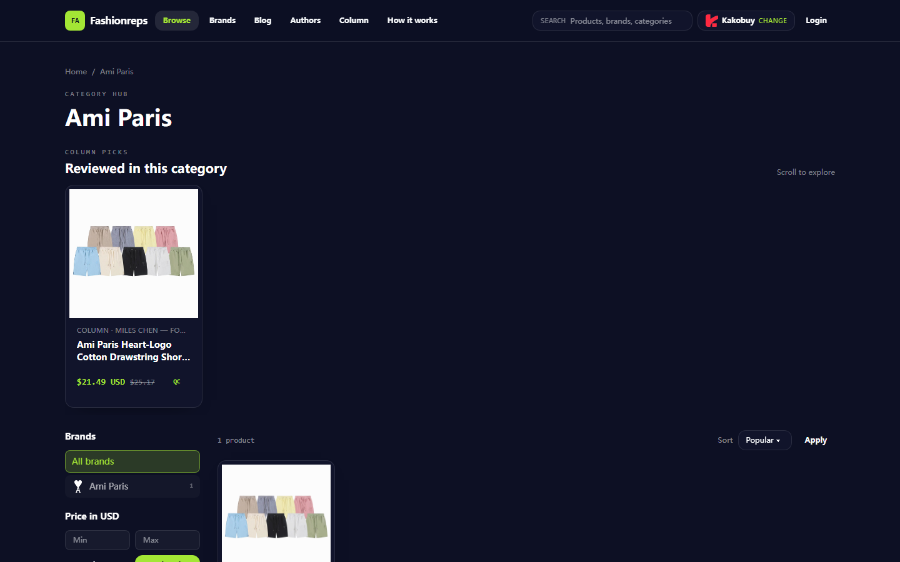Open the Column page
This screenshot has height=562, width=900.
click(x=354, y=21)
